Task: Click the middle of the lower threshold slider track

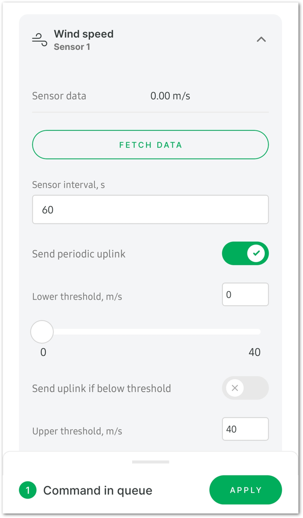Action: point(151,332)
